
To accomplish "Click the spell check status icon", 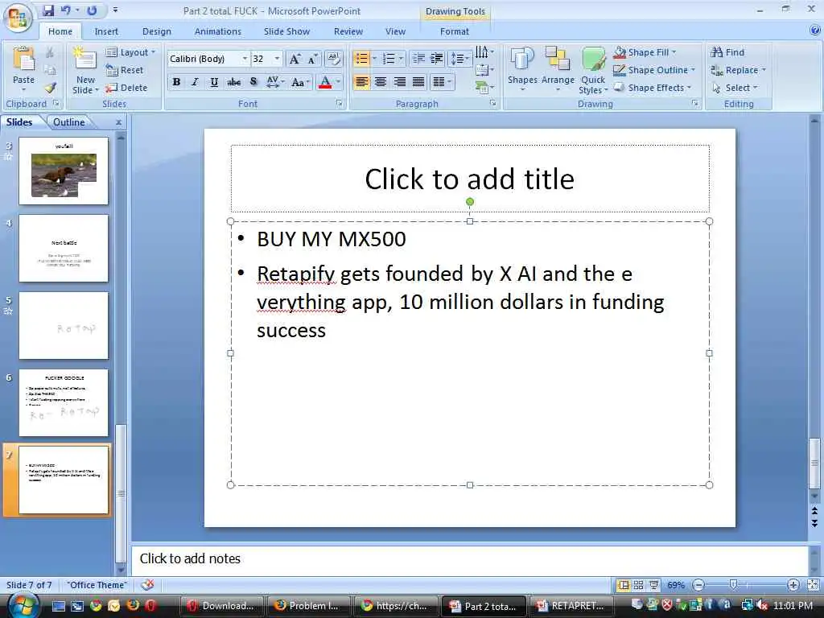I will [148, 584].
